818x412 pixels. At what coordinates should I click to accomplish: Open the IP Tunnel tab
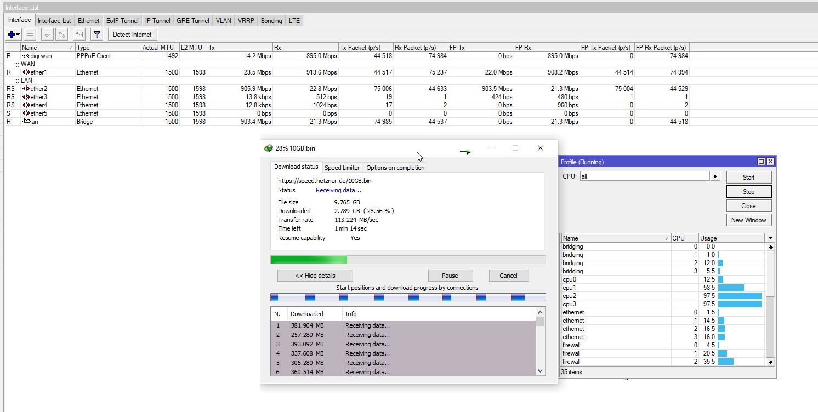coord(158,21)
